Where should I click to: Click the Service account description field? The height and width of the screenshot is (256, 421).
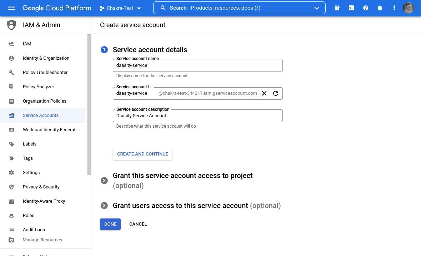[x=197, y=116]
